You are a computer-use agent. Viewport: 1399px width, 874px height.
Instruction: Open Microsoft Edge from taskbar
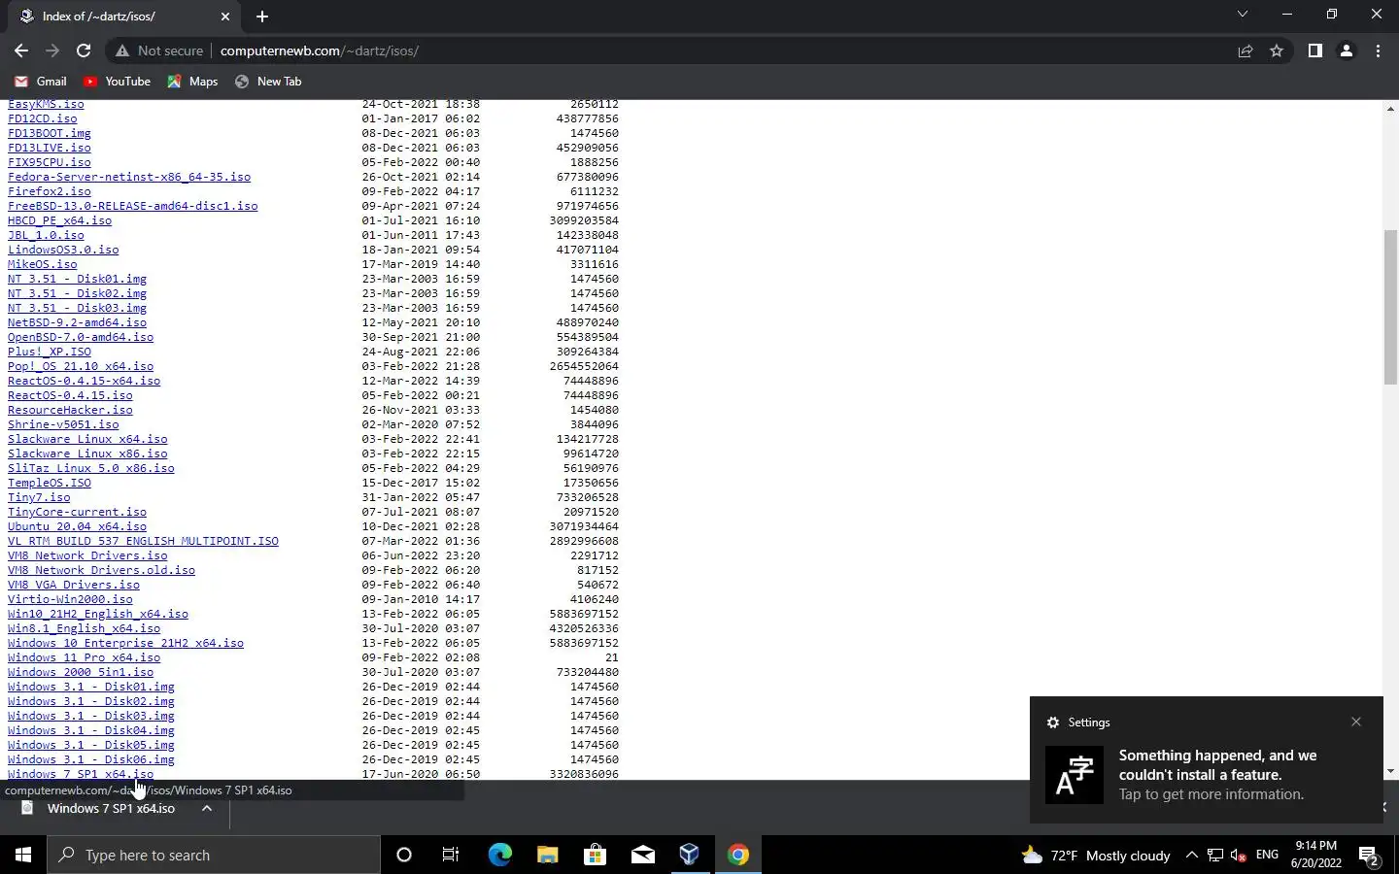point(499,855)
